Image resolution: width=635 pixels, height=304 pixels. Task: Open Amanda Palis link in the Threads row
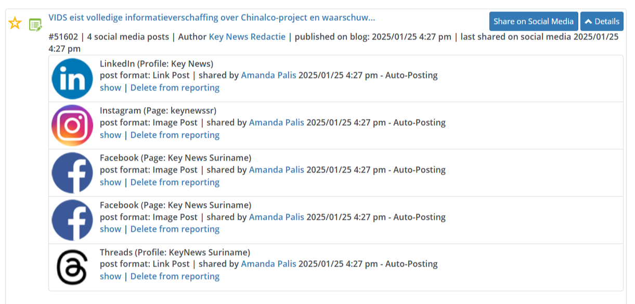[268, 264]
